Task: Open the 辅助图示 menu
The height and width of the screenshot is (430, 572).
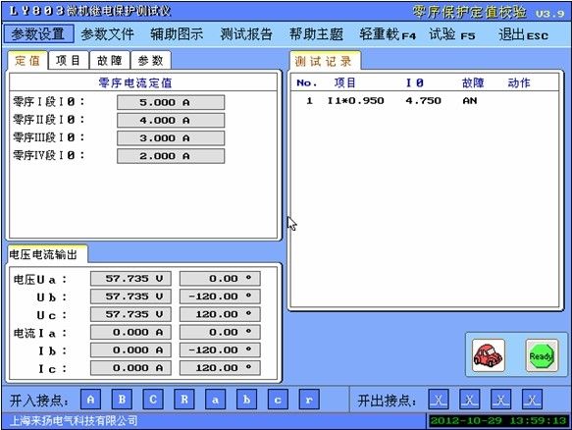Action: 177,34
